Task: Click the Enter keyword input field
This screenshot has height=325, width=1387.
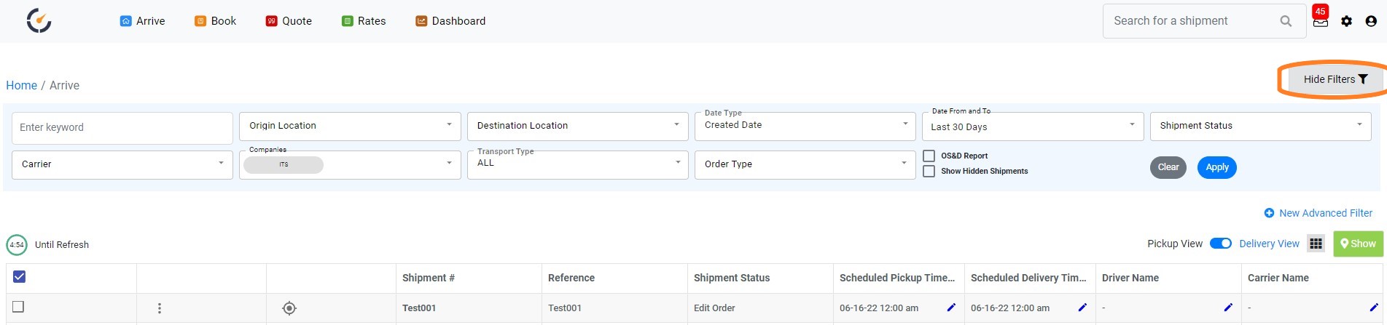Action: 122,128
